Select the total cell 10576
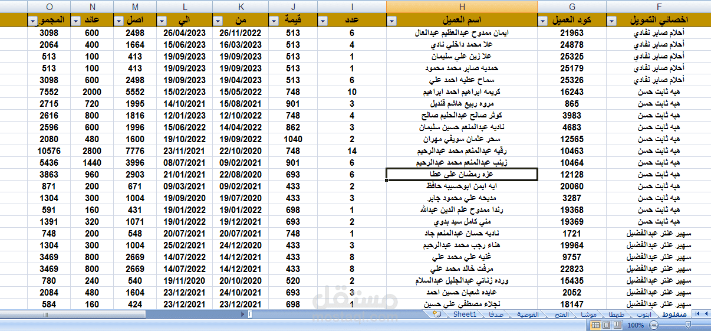This screenshot has width=711, height=331. 48,151
